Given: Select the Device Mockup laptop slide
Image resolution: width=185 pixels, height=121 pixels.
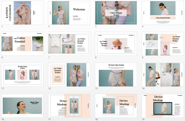Looking at the screenshot, I should pyautogui.click(x=163, y=105).
